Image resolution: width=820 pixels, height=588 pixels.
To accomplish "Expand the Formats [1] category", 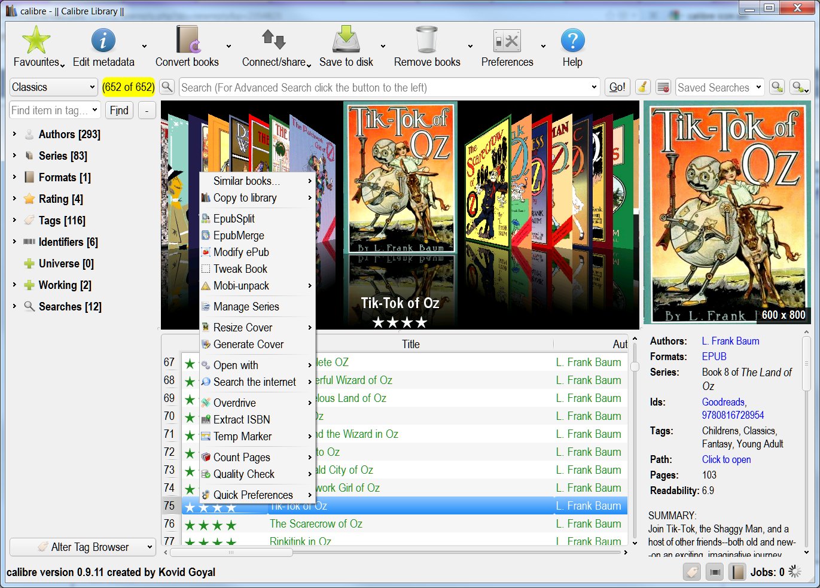I will click(14, 177).
